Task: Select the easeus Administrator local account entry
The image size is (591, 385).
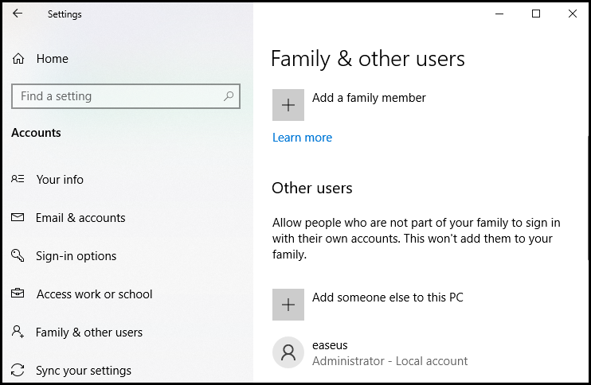Action: point(389,353)
